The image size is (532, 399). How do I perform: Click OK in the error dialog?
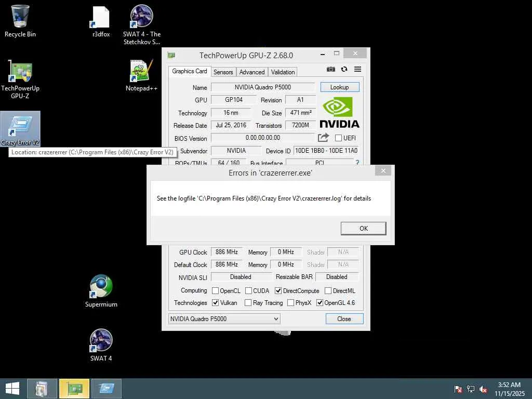click(x=363, y=229)
